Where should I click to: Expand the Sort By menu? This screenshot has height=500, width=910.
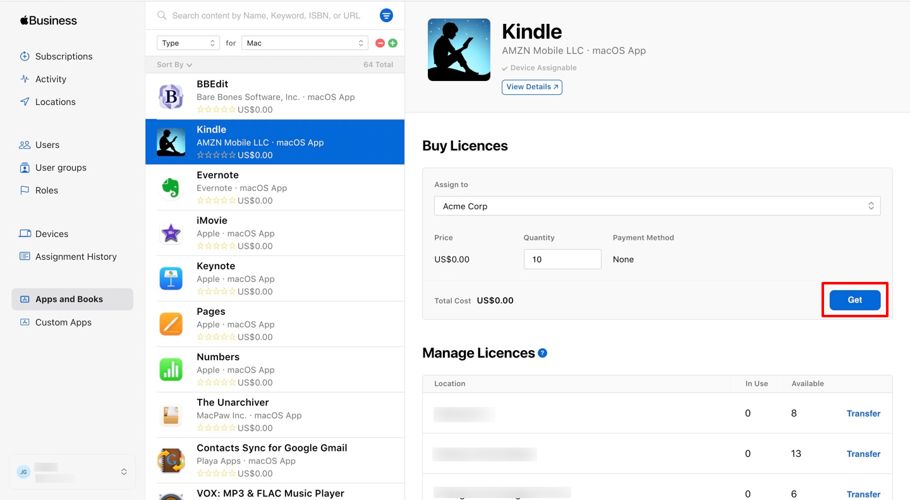[x=174, y=64]
